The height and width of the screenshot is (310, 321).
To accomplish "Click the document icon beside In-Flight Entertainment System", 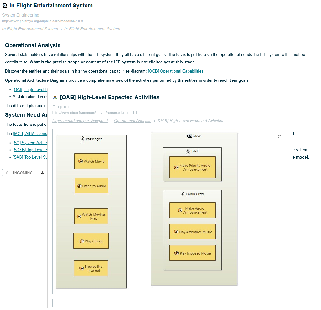I will (4, 5).
